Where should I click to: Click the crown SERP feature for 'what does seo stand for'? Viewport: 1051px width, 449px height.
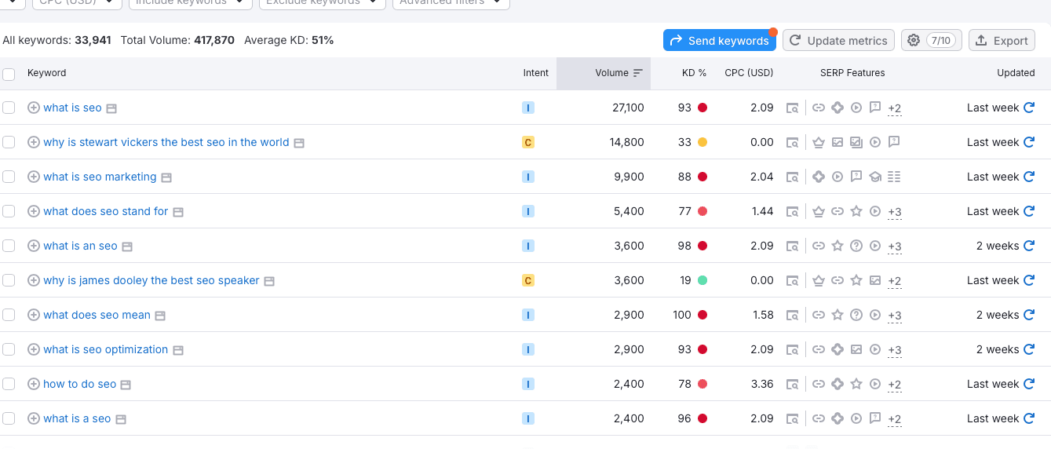pos(819,212)
